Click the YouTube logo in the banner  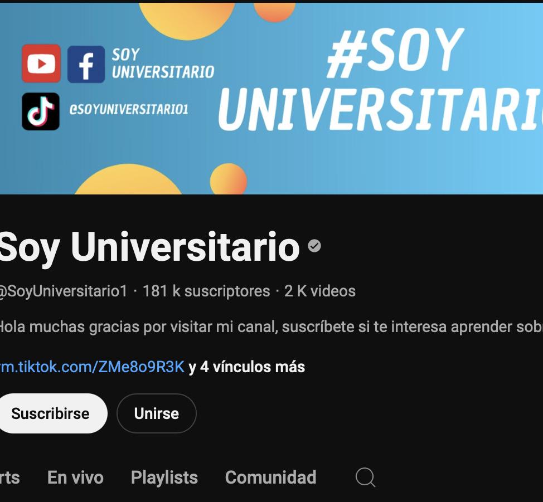[x=41, y=64]
